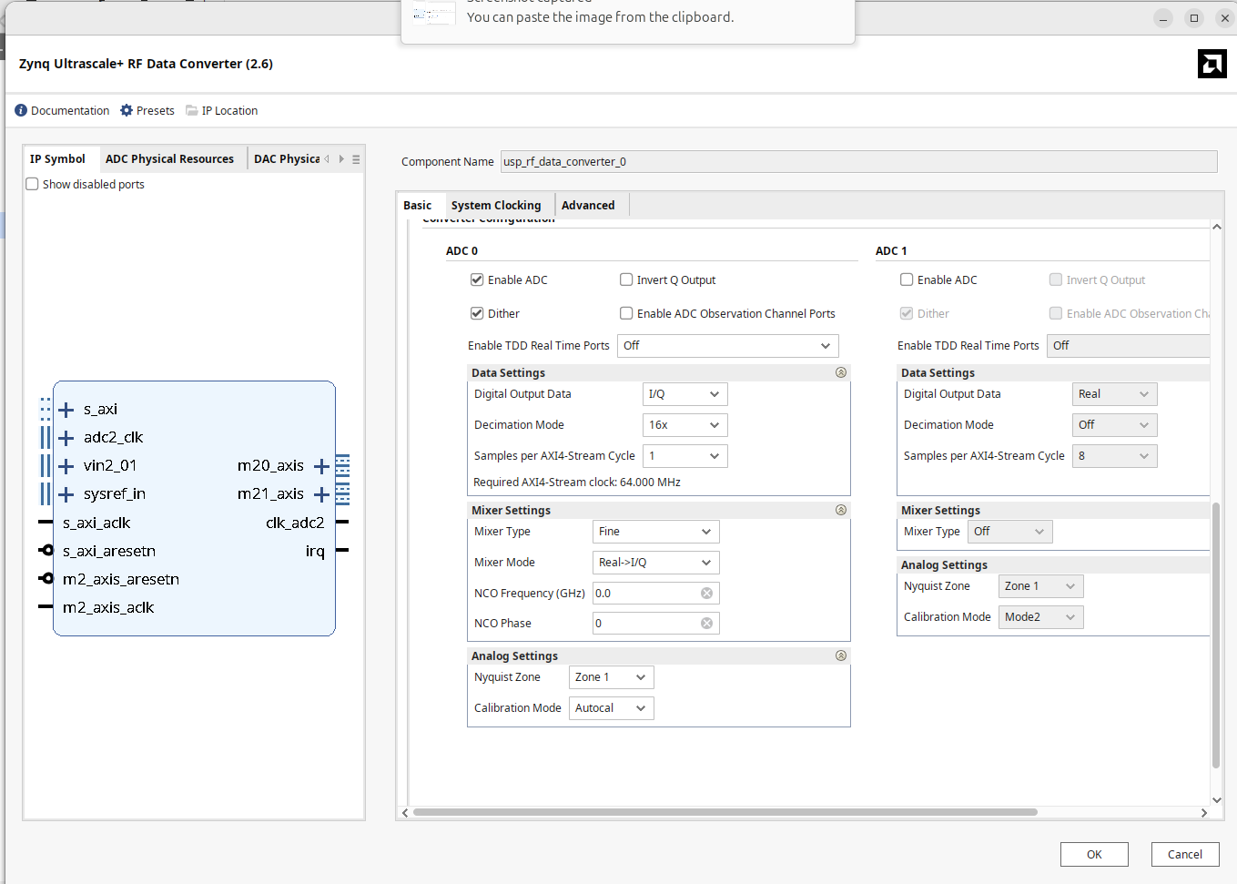
Task: Collapse the Mixer Settings section
Action: (840, 510)
